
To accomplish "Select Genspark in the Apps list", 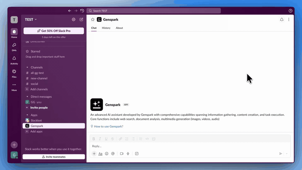I will point(54,126).
